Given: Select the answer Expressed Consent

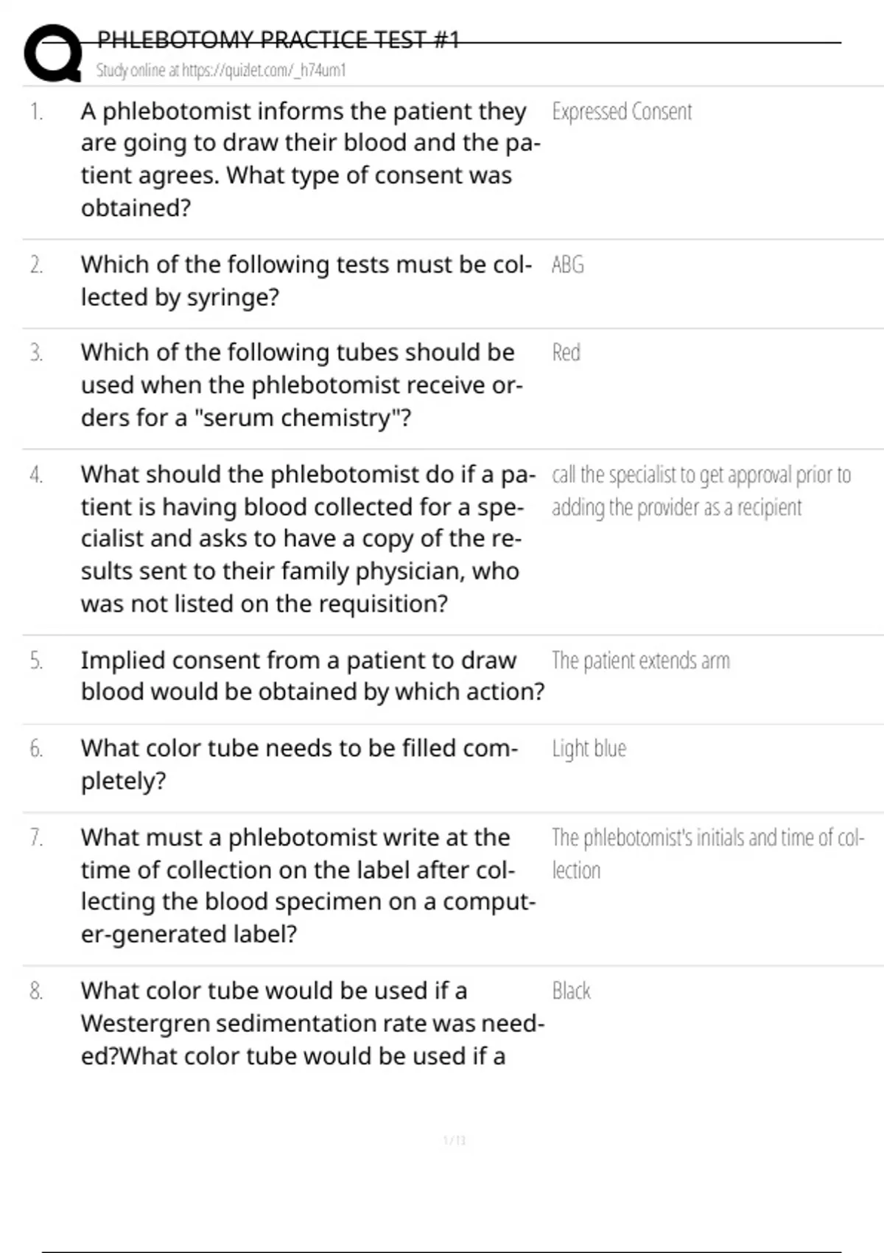Looking at the screenshot, I should (x=622, y=111).
